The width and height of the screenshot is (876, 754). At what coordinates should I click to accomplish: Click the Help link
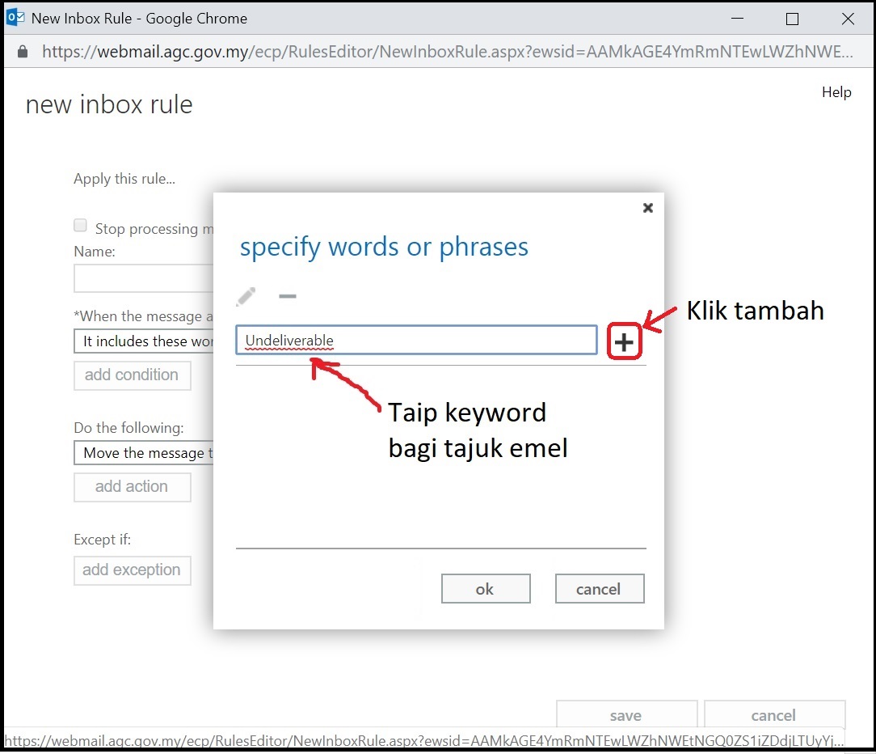click(x=836, y=92)
